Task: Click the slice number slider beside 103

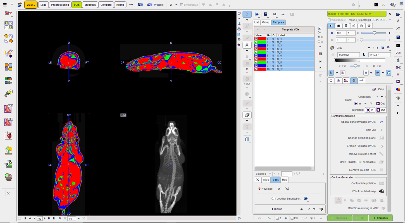Action: 374,33
